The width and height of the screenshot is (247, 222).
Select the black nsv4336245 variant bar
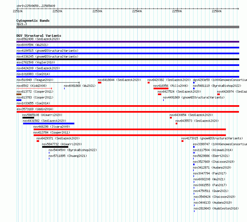(128, 59)
